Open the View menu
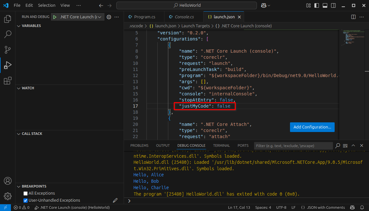The width and height of the screenshot is (369, 211). (65, 5)
